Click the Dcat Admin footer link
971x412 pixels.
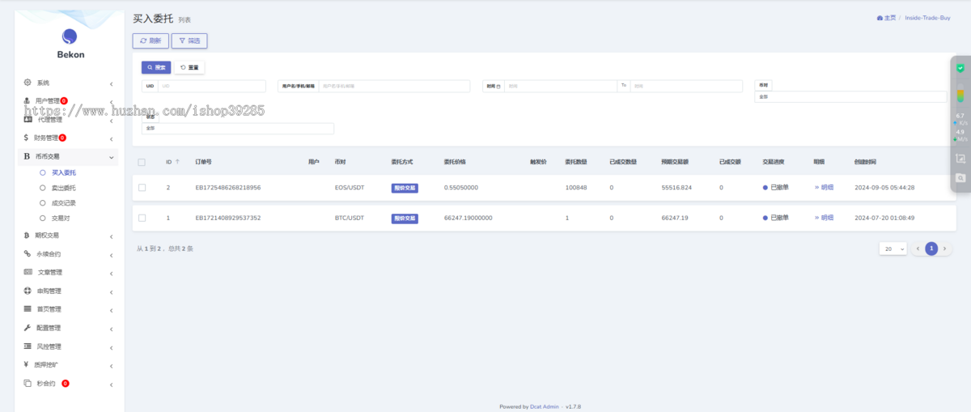pos(545,406)
